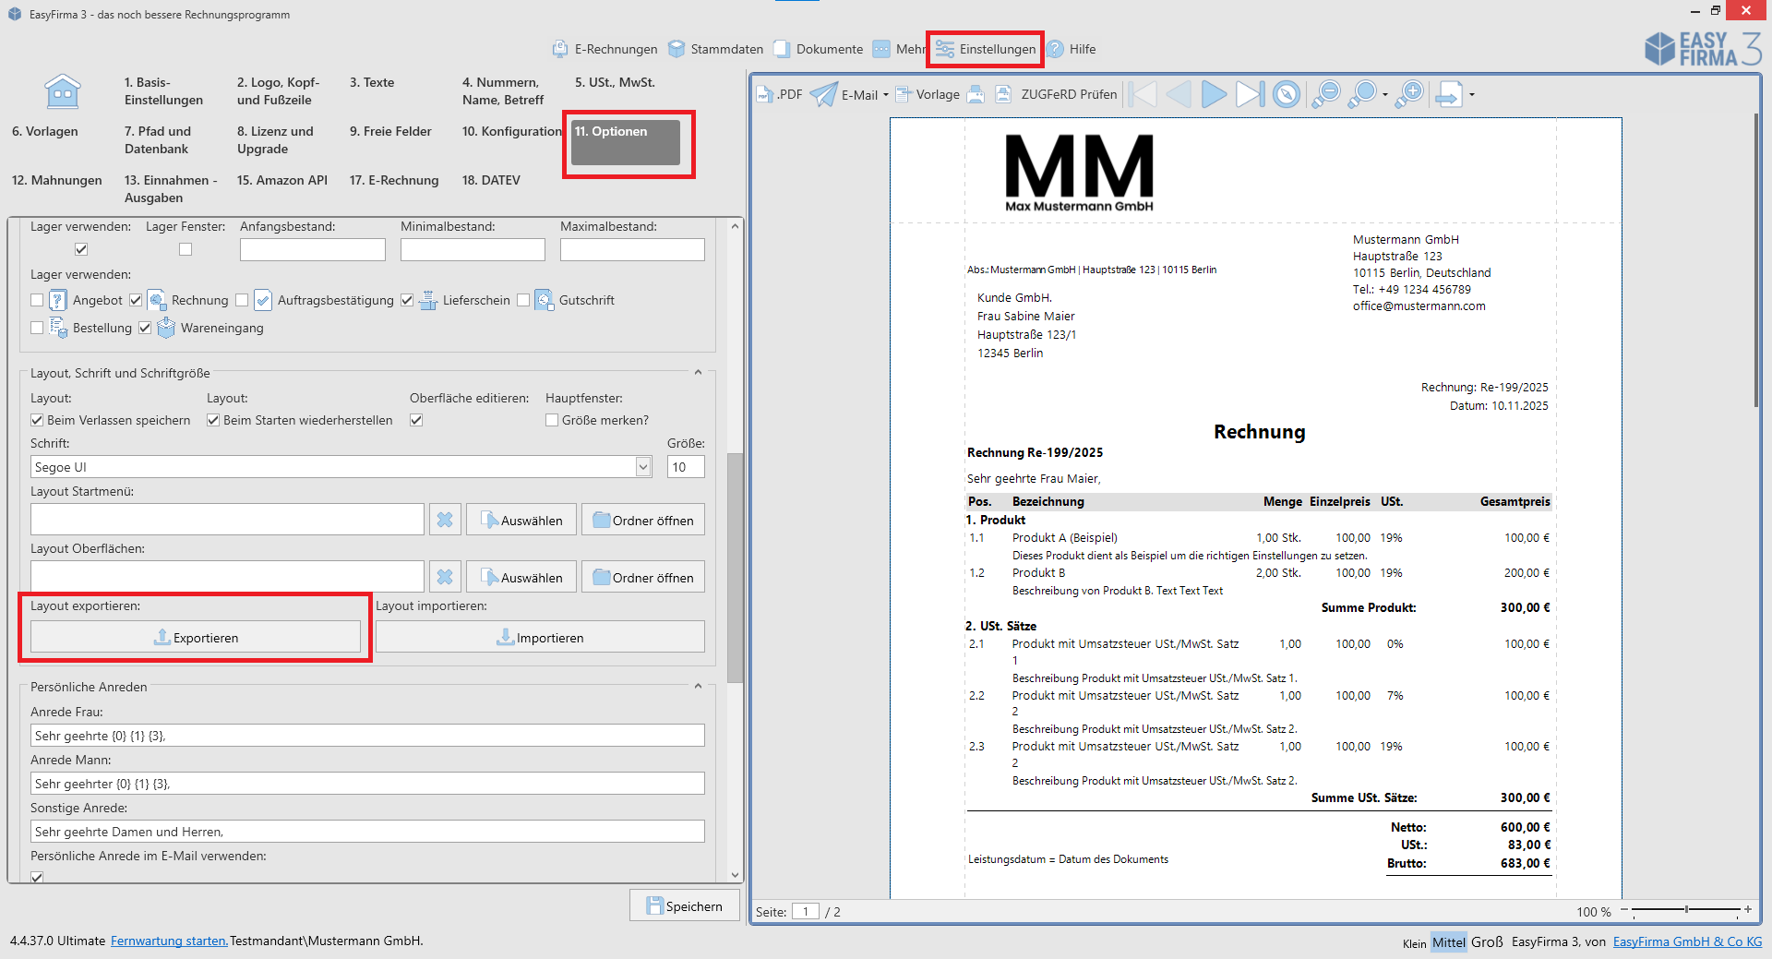Jump to last page in preview
This screenshot has width=1772, height=959.
pyautogui.click(x=1250, y=94)
